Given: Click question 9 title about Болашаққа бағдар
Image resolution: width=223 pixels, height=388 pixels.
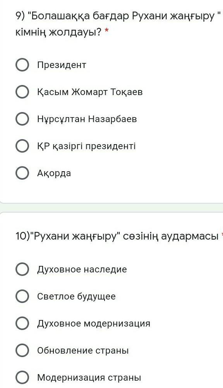Looking at the screenshot, I should (118, 24).
